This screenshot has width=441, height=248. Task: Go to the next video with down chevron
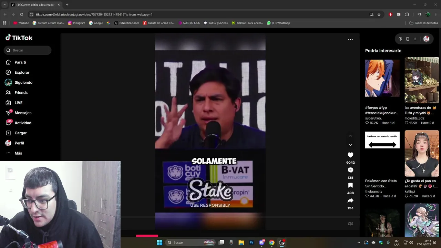[x=350, y=145]
